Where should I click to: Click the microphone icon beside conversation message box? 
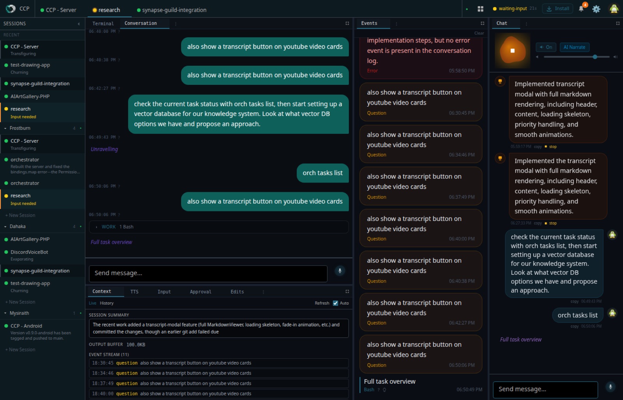(x=340, y=271)
